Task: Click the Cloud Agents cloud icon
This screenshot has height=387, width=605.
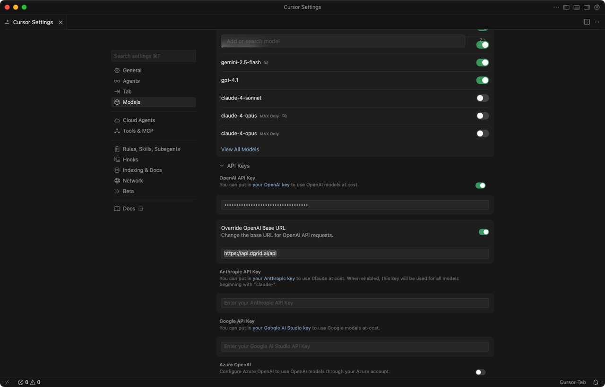Action: pos(117,120)
